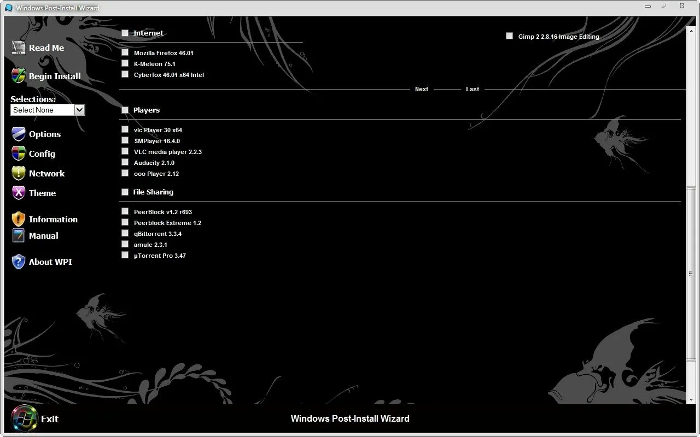Select Audacity 2.1.0 checkbox

point(125,163)
